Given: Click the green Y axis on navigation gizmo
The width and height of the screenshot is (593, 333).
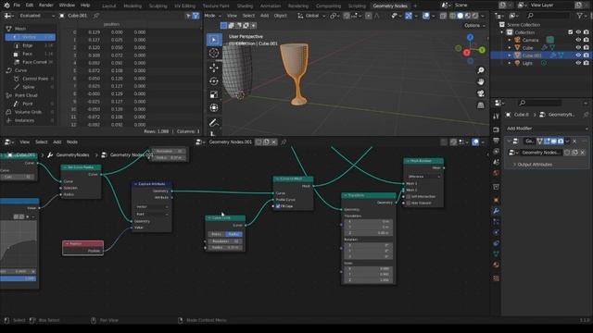Looking at the screenshot, I should 482,50.
